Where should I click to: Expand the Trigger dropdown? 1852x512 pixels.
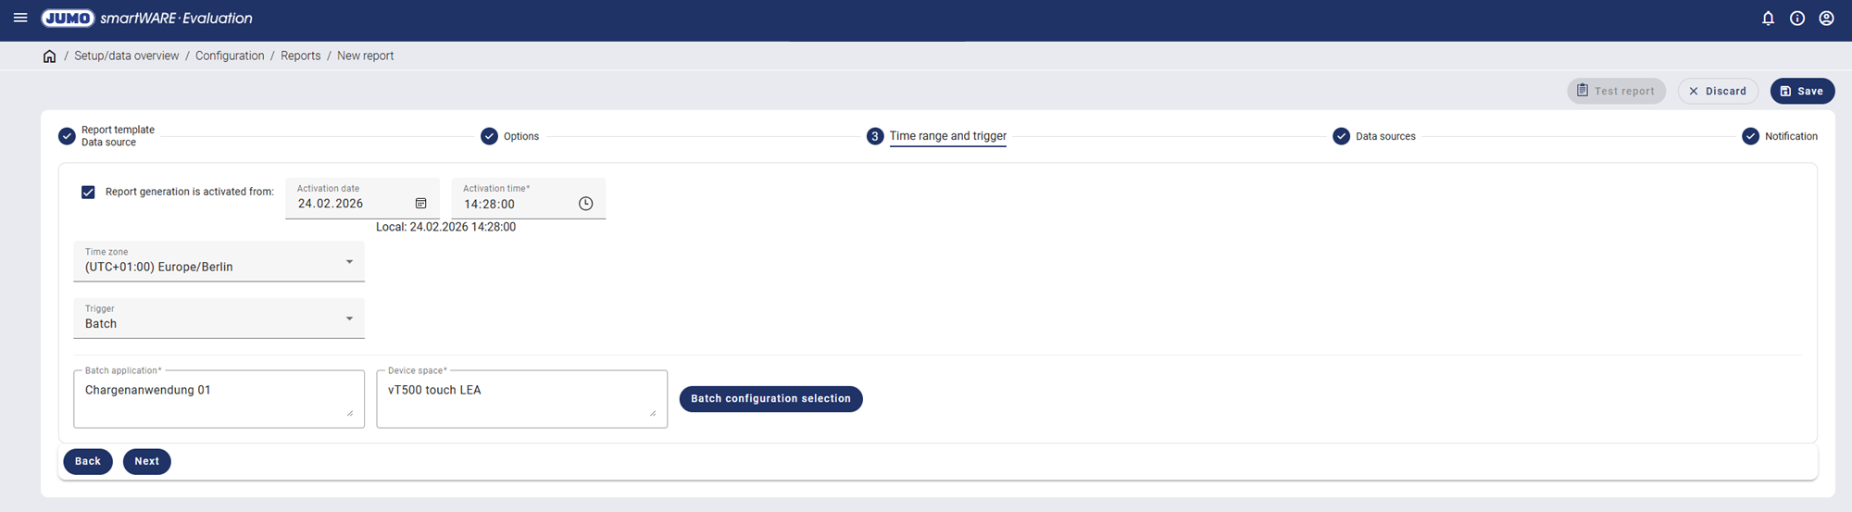point(349,318)
